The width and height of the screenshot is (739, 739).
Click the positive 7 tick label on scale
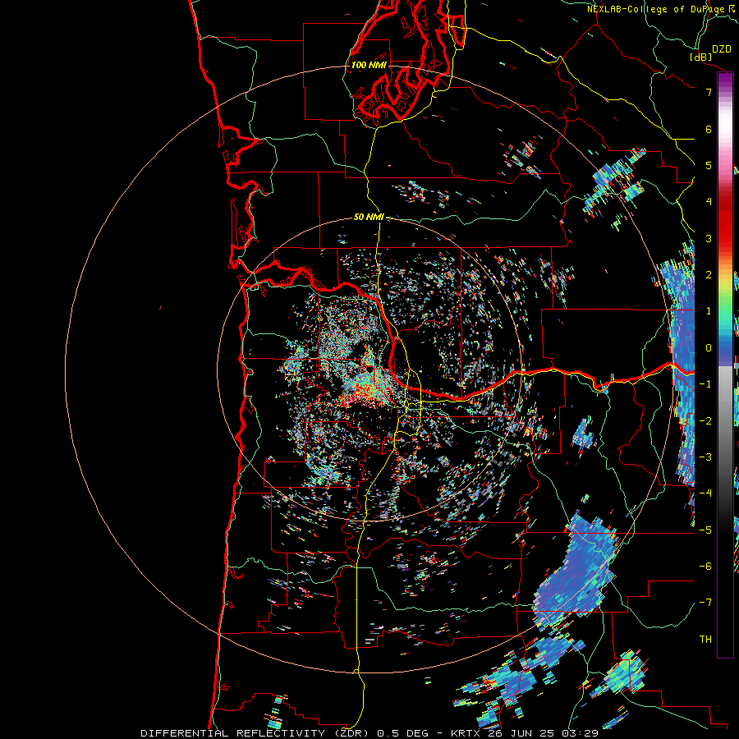(x=709, y=92)
